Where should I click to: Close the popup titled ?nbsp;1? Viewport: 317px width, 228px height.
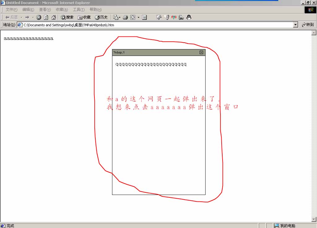coord(201,53)
